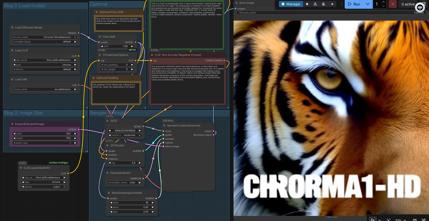Collapse the CFGGuider node
This screenshot has height=221, width=429.
(x=107, y=145)
